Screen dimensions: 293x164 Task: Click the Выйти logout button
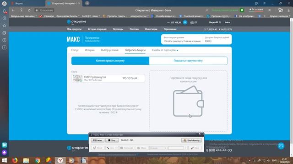228,22
